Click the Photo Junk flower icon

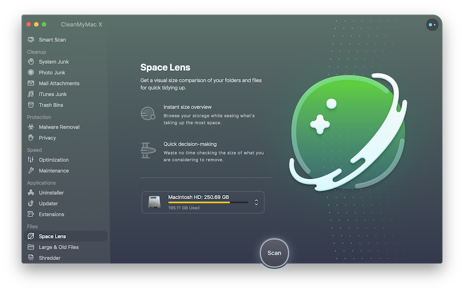tap(31, 72)
